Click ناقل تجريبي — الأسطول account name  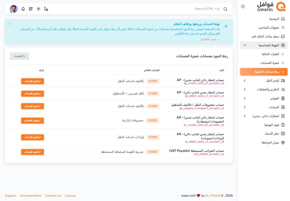tap(128, 93)
